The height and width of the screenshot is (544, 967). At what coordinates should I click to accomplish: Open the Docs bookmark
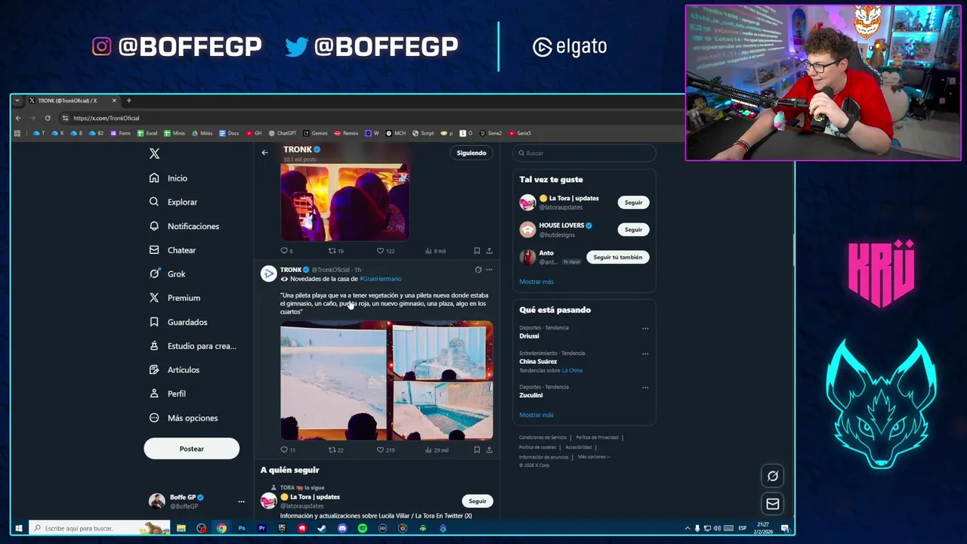click(229, 133)
